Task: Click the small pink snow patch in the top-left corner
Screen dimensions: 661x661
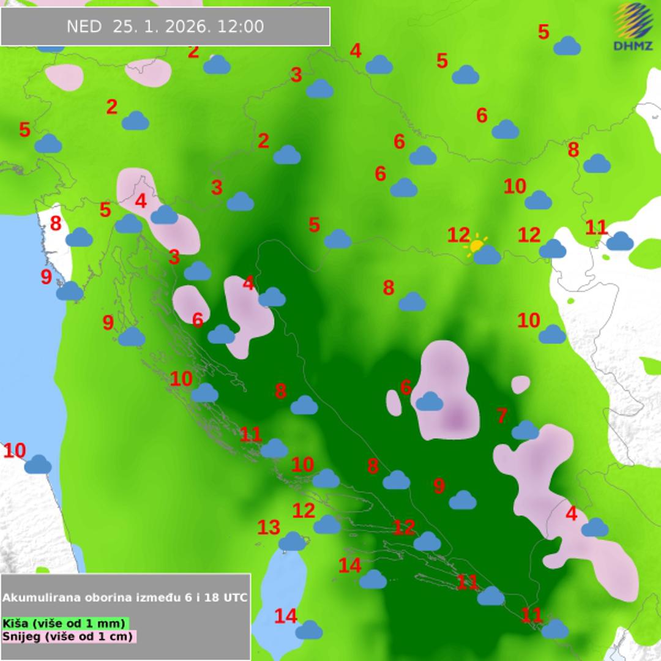Action: (64, 77)
